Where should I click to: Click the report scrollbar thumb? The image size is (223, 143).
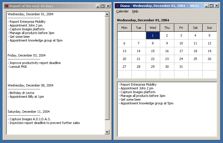(x=107, y=68)
